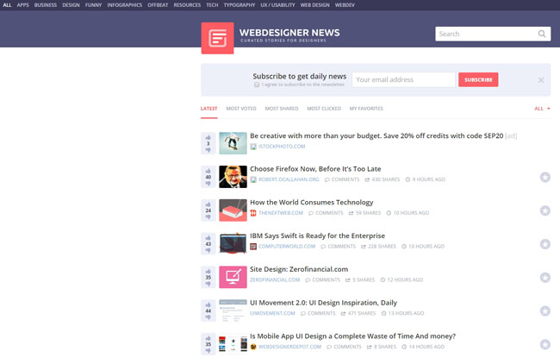This screenshot has width=560, height=364.
Task: Upvote UI Movement 2.0 story
Action: pos(208,304)
